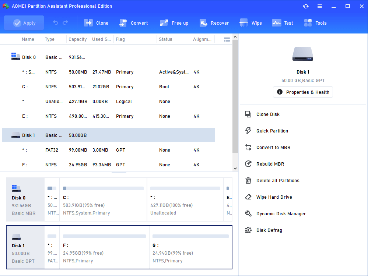Screen dimensions: 368x276
Task: Click scrollbar up arrow of partition list
Action: click(x=235, y=37)
